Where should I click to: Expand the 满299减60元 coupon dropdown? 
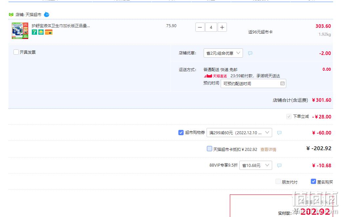click(x=239, y=133)
